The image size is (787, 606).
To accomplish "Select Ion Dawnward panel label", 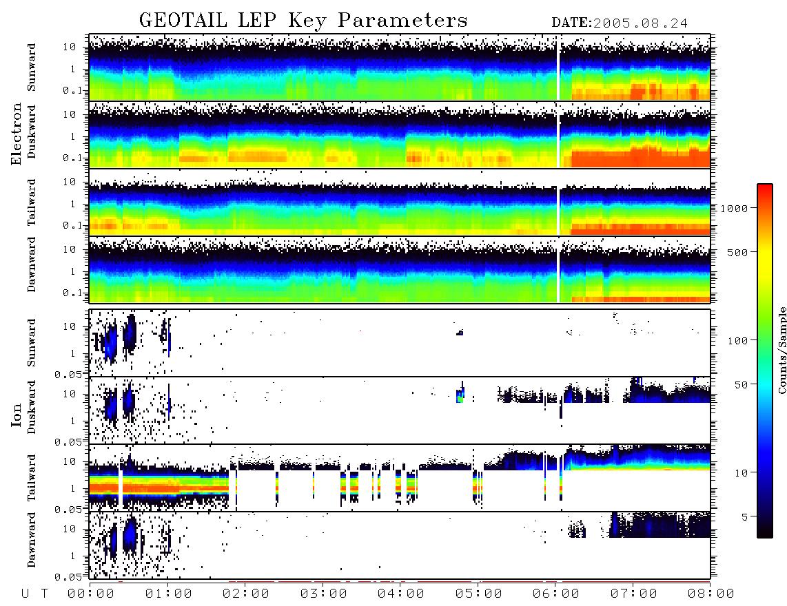I will click(31, 540).
